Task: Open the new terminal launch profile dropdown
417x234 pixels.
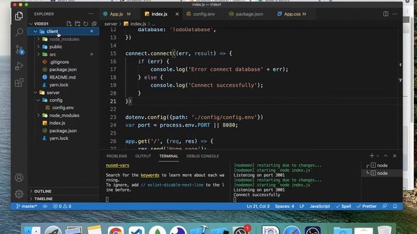Action: click(x=377, y=156)
